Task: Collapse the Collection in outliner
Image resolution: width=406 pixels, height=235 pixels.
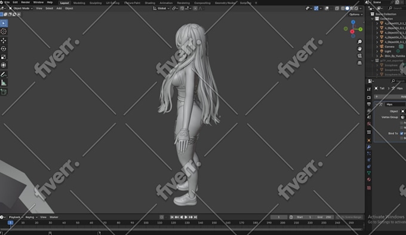Action: 373,19
